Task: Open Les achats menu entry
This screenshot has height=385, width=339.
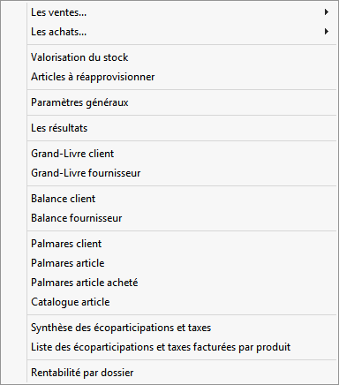Action: [x=182, y=32]
